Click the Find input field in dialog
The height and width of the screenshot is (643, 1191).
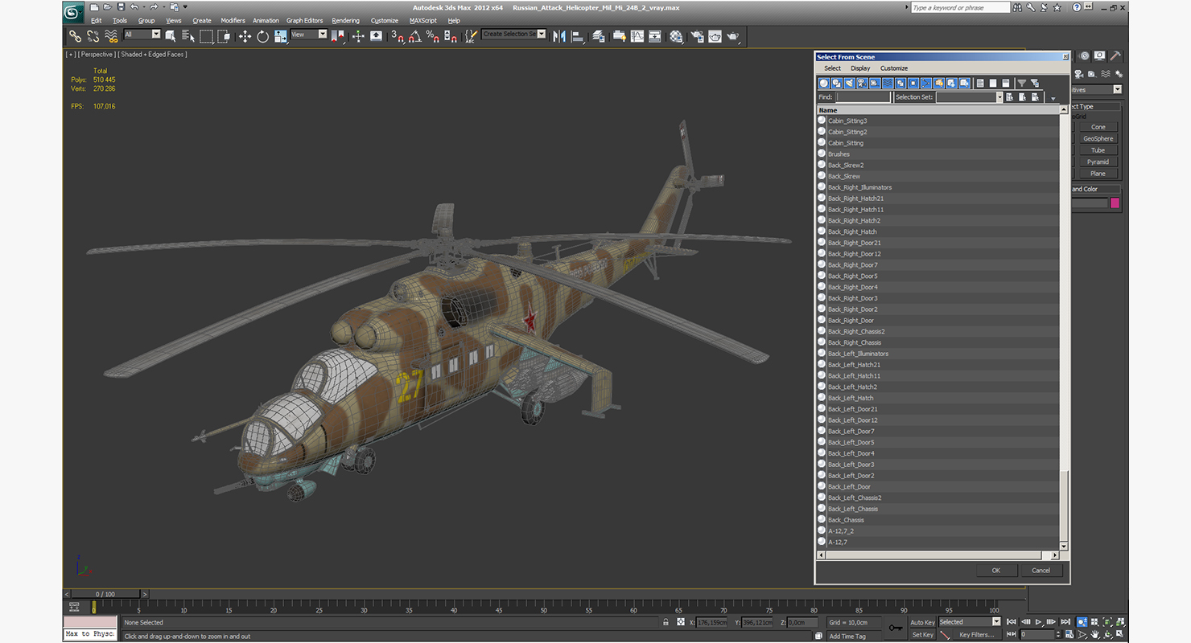coord(863,97)
